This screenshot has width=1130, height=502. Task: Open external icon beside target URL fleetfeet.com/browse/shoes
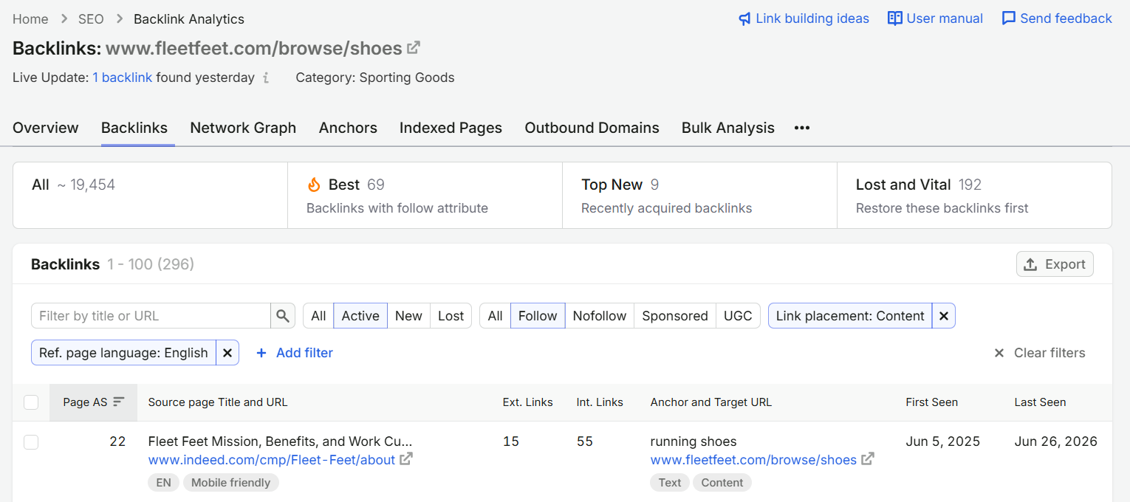[868, 459]
